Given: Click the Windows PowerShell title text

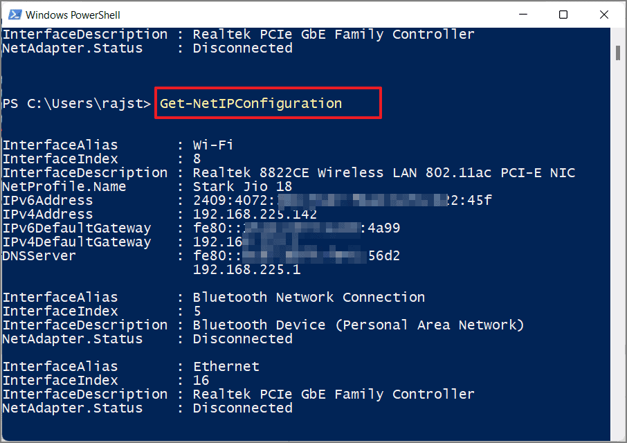Looking at the screenshot, I should pyautogui.click(x=73, y=14).
